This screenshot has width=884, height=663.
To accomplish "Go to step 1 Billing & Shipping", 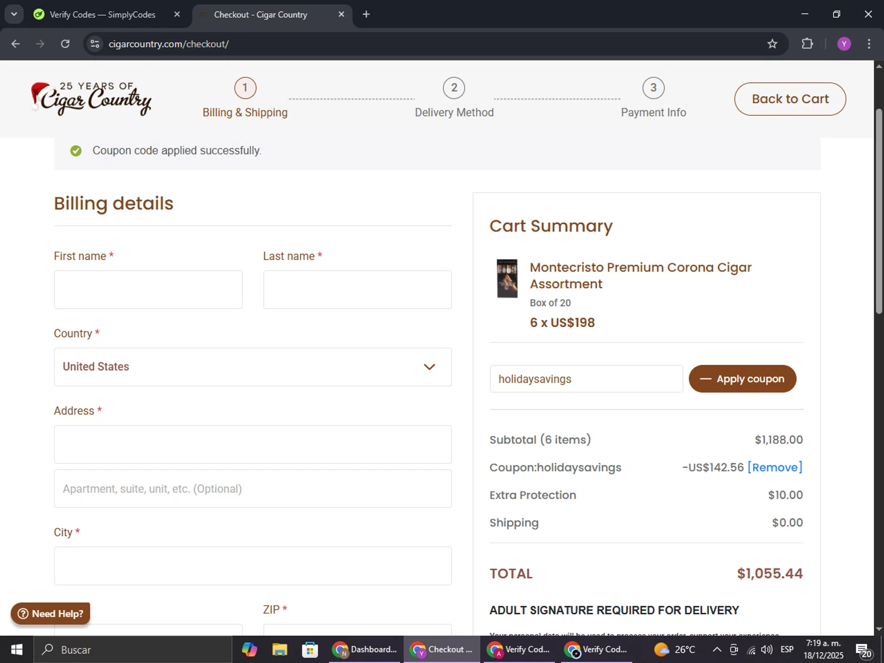I will (x=245, y=98).
